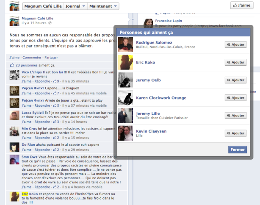Viewport: 260px width, 205px height.
Task: Open Lucas Byklzii name link
Action: [33, 113]
